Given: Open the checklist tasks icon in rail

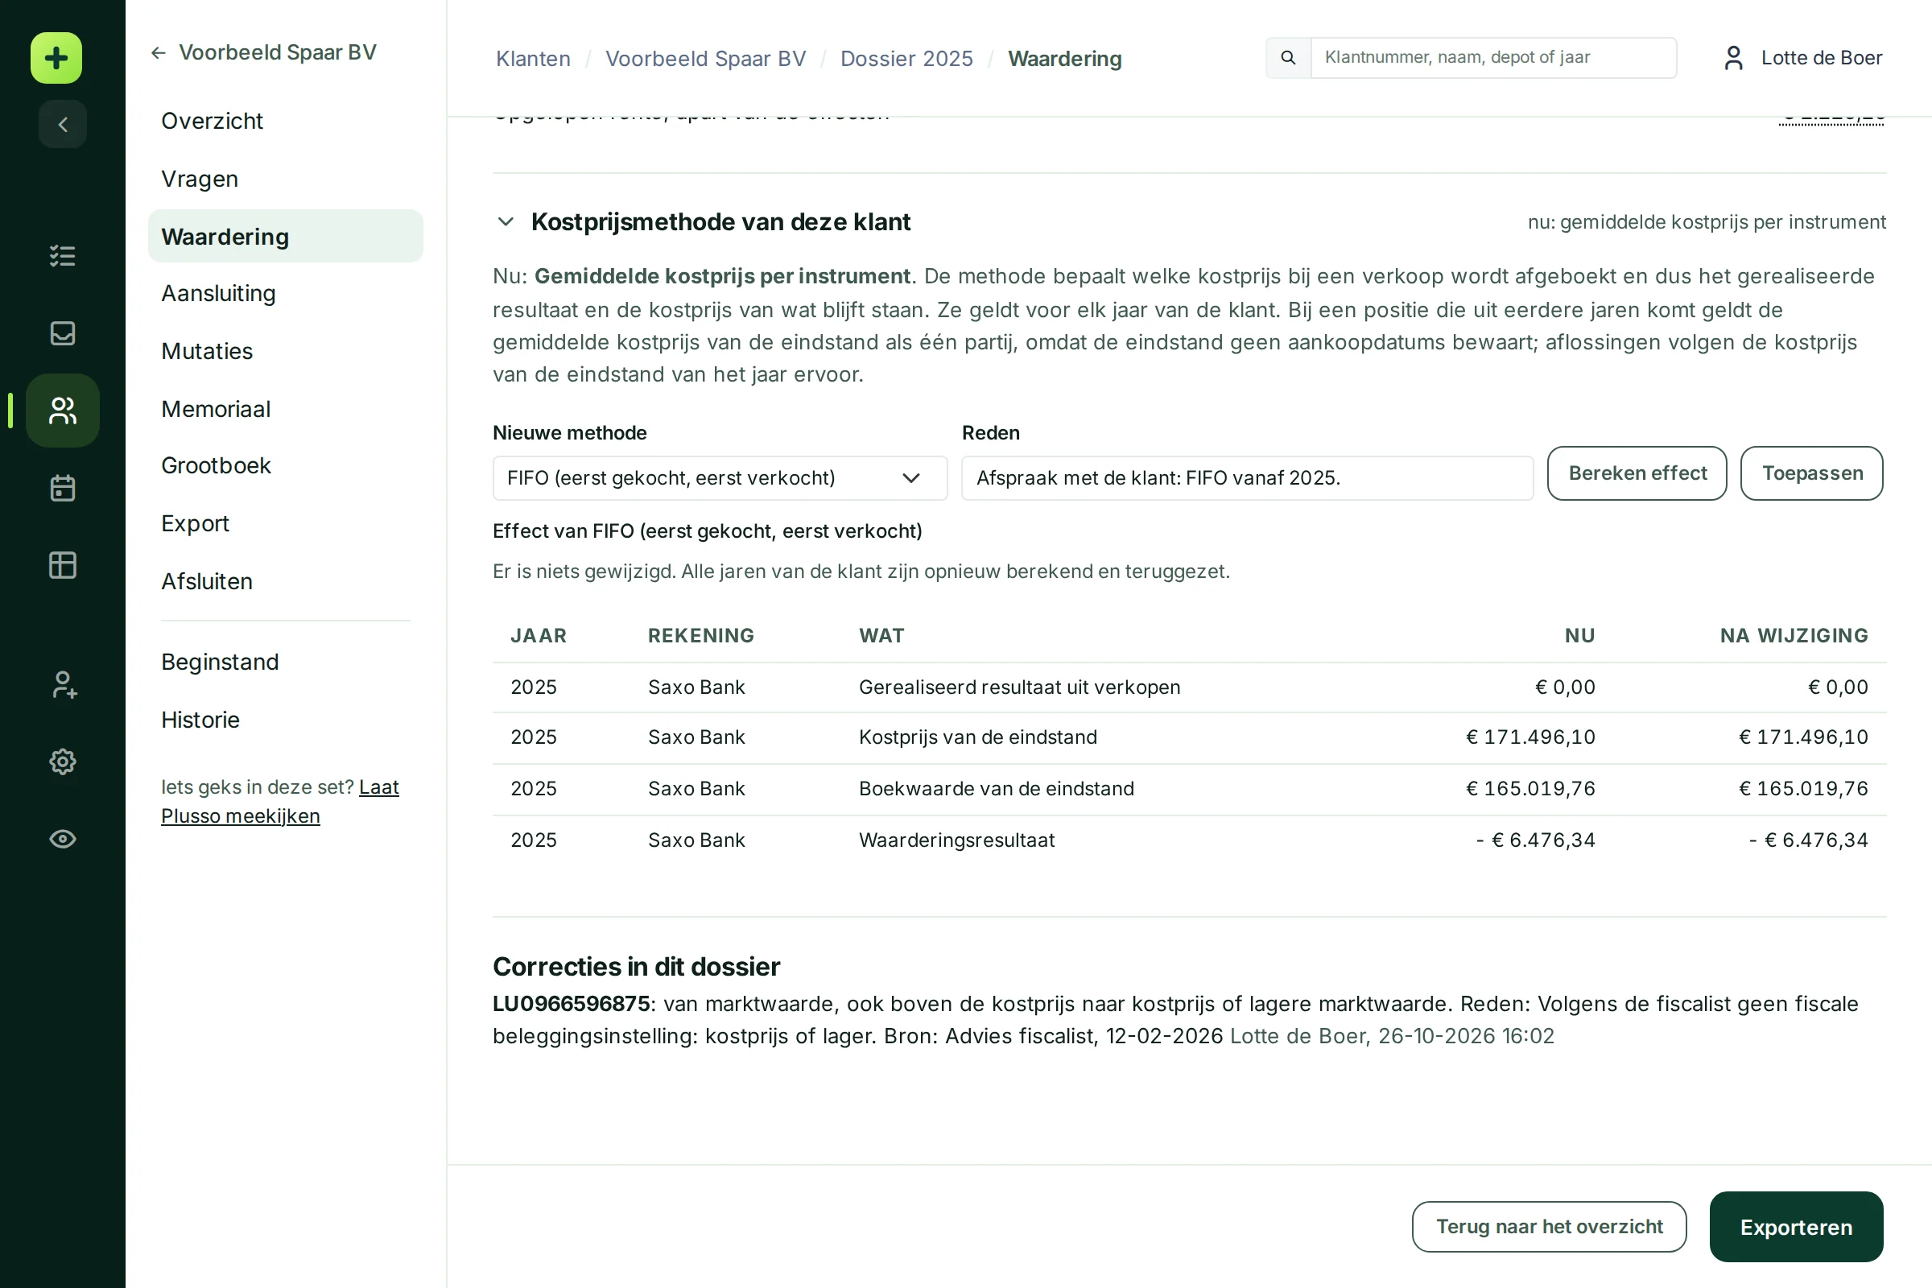Looking at the screenshot, I should pyautogui.click(x=63, y=255).
